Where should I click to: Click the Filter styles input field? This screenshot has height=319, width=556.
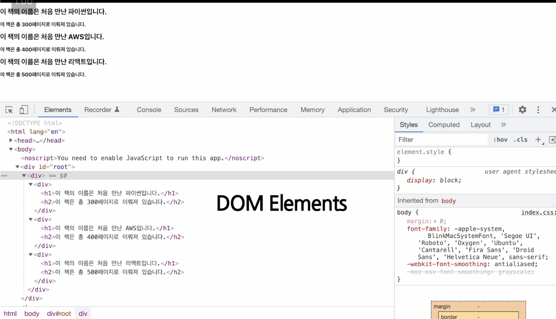pos(442,140)
